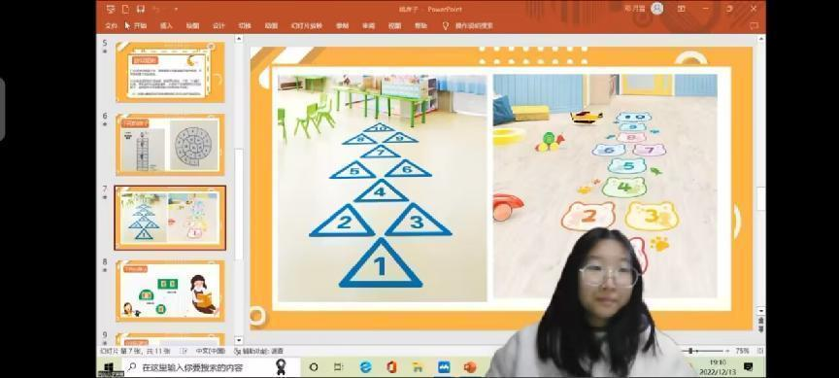
Task: Switch to the 设计 (Design) ribbon tab
Action: [x=218, y=25]
